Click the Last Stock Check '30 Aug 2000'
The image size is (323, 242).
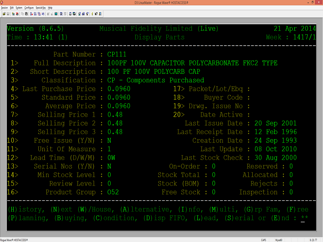275,158
